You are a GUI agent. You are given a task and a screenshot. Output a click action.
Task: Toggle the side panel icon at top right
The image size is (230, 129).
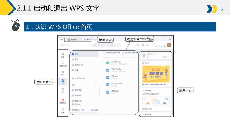click(x=170, y=39)
